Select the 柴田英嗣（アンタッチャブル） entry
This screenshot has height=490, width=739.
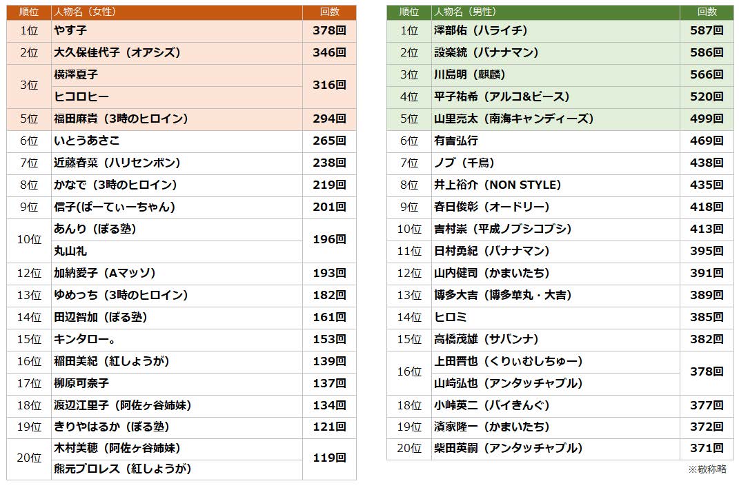coord(508,449)
